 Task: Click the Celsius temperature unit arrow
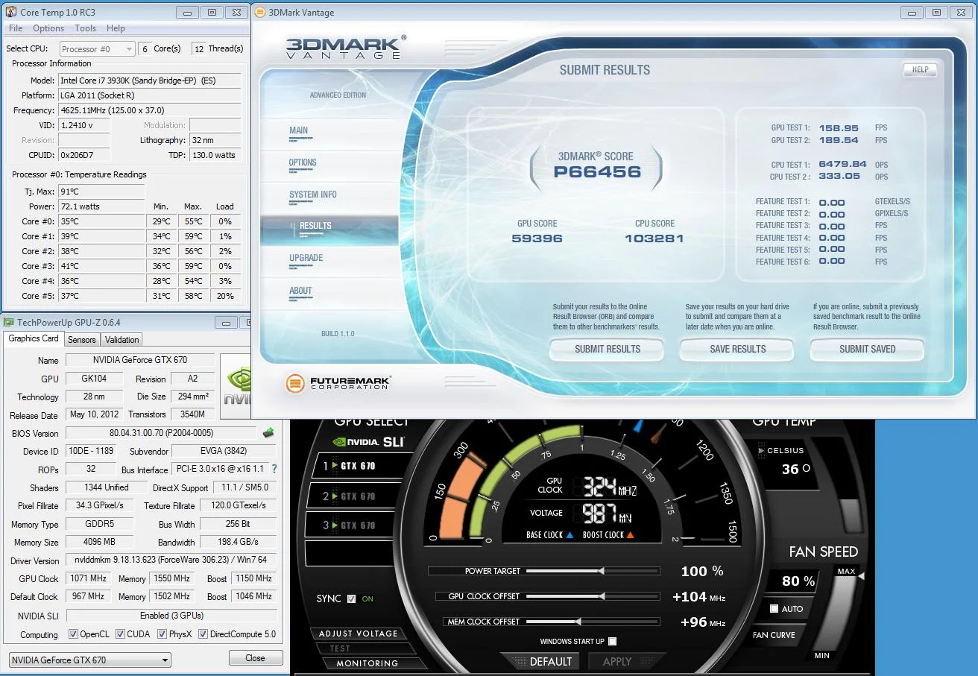click(761, 451)
